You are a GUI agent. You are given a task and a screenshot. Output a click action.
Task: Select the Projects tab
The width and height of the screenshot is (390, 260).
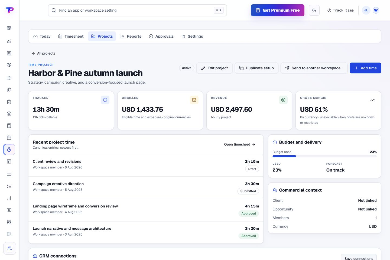pos(102,36)
